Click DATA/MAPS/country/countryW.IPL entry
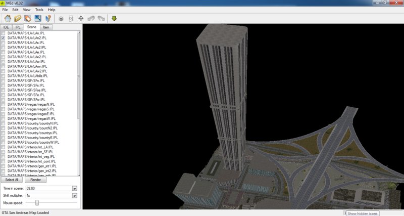This screenshot has height=216, width=404. tap(33, 142)
